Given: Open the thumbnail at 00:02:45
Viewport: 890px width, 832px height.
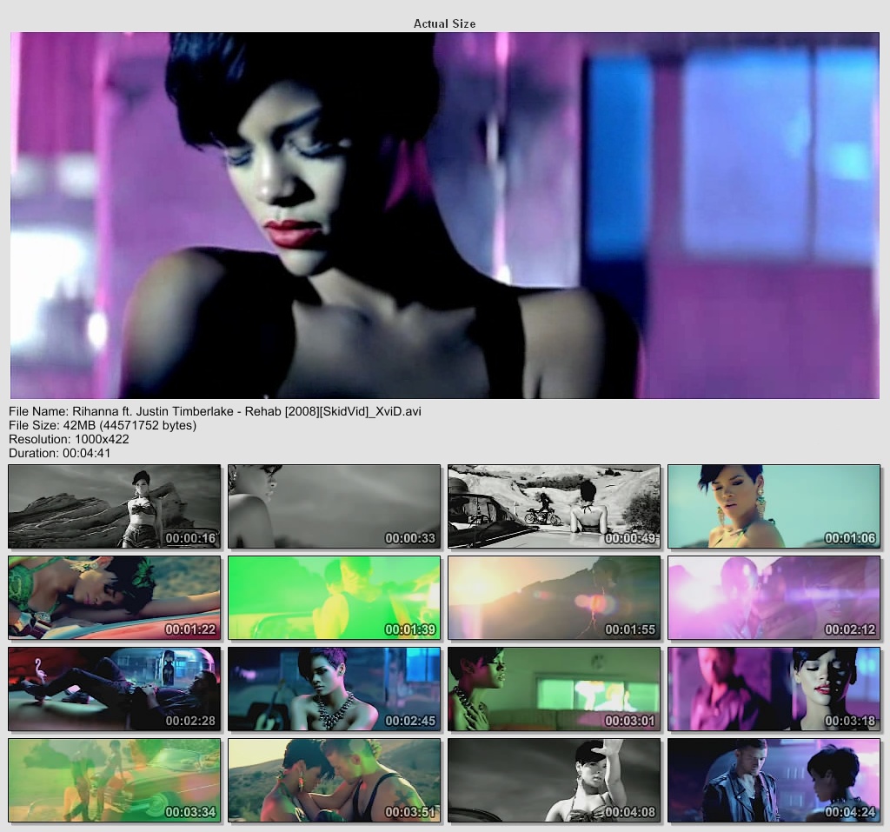Looking at the screenshot, I should tap(335, 689).
